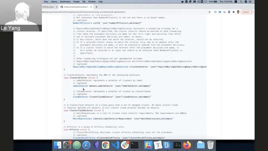The image size is (268, 151).
Task: Open the Help menu
Action: coord(100,2)
